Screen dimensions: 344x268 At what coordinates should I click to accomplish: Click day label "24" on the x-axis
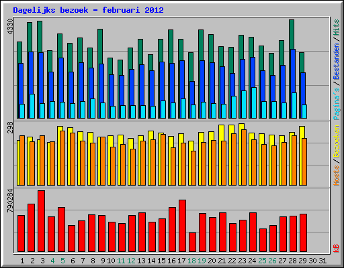252,261
